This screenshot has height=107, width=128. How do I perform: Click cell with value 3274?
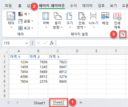coord(58,76)
